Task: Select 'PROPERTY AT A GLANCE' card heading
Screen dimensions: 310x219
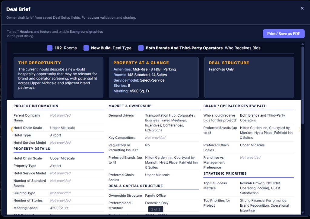Action: [141, 63]
